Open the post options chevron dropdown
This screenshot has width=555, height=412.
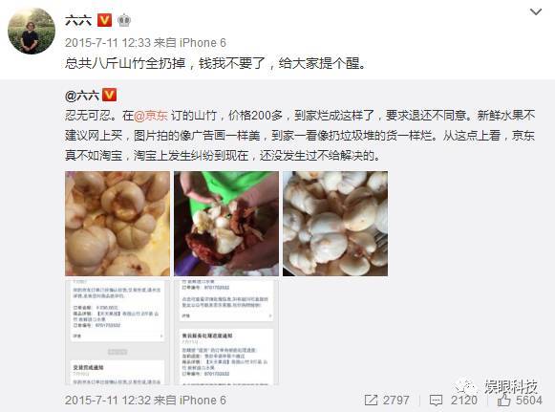click(x=536, y=12)
